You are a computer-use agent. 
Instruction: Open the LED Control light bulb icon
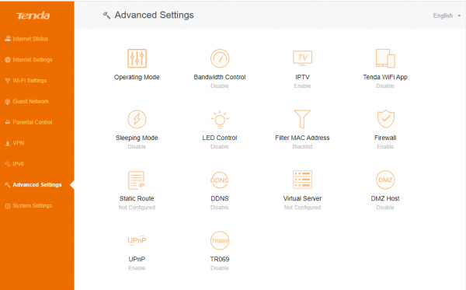220,119
